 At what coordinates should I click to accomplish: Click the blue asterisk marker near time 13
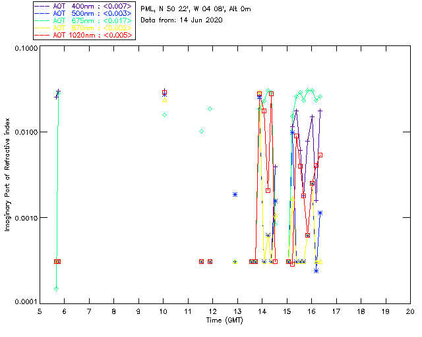[x=235, y=195]
